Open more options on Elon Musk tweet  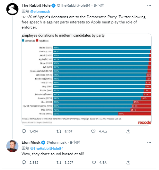[x=149, y=142]
